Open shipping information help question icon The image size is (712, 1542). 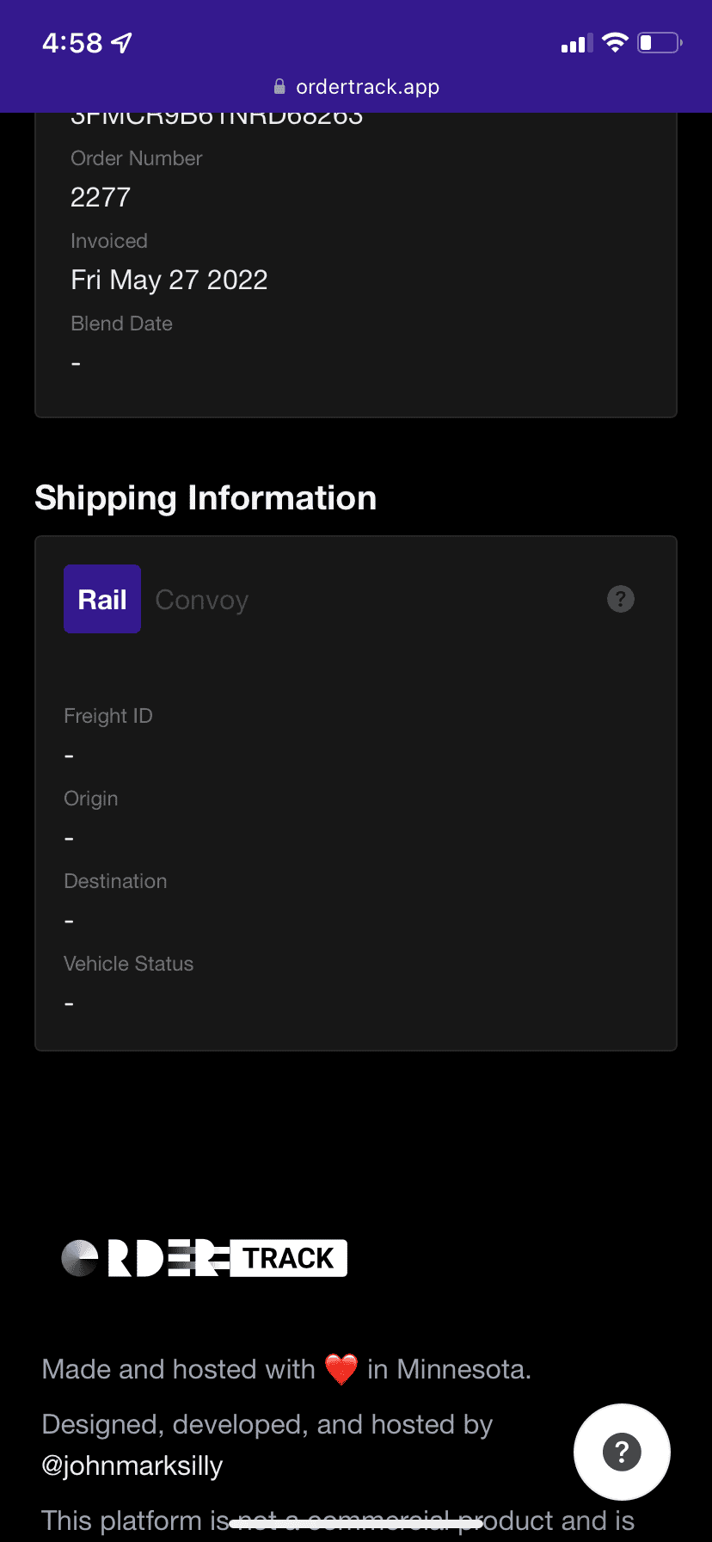621,599
